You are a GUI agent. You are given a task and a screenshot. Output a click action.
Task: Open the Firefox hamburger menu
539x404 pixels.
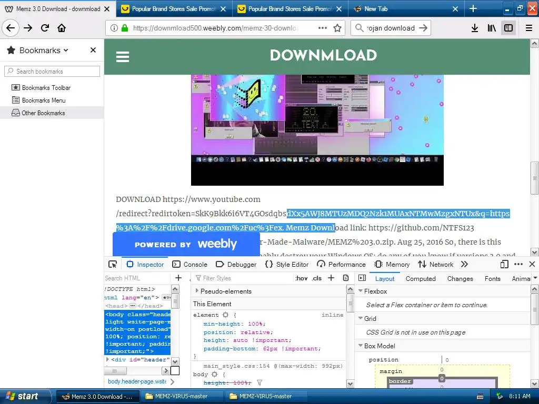click(529, 28)
